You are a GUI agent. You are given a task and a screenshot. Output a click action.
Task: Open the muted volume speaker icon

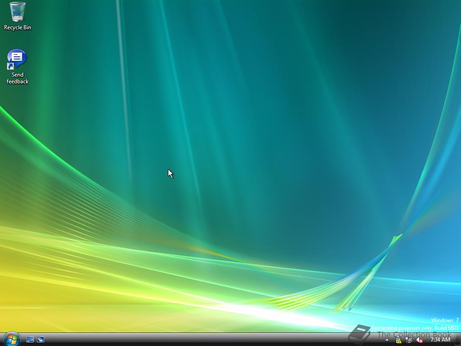click(420, 340)
